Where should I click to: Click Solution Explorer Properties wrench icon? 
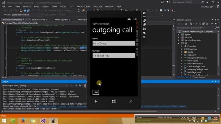click(x=215, y=24)
